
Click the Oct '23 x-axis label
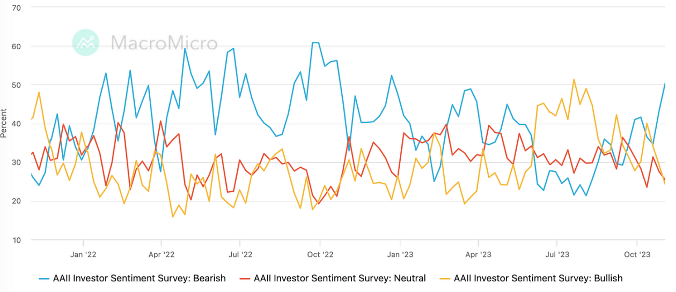637,254
